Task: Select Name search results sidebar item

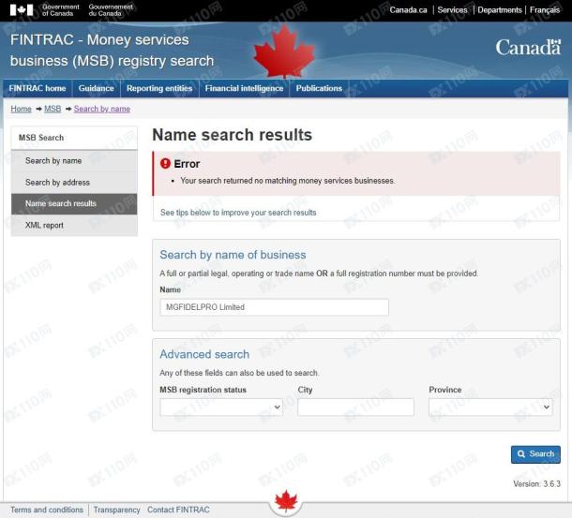Action: [x=74, y=203]
